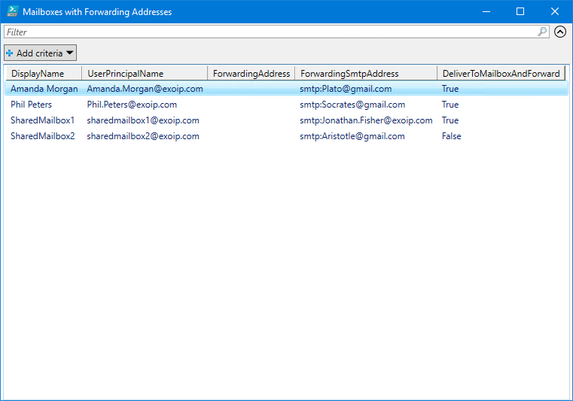Select the SharedMailbox2 row

click(42, 136)
